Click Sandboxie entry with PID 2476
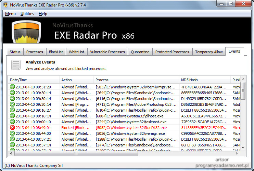The width and height of the screenshot is (254, 171). coord(135,145)
